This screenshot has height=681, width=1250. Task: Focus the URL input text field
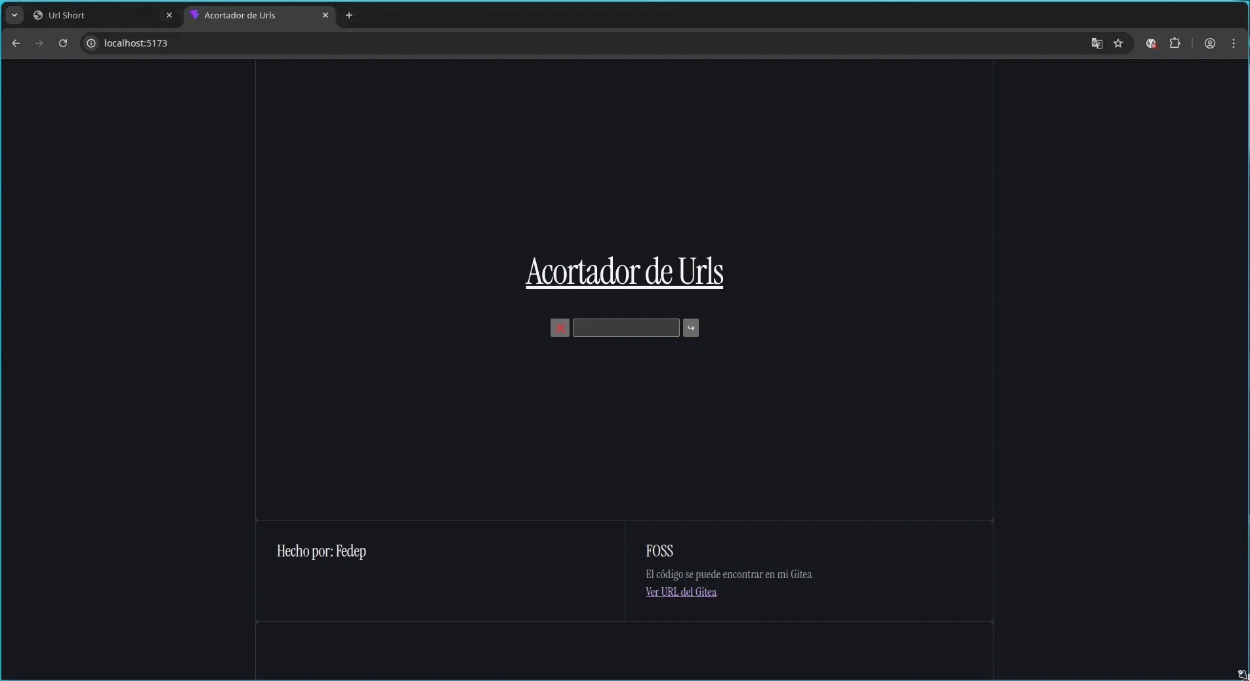[x=625, y=328]
